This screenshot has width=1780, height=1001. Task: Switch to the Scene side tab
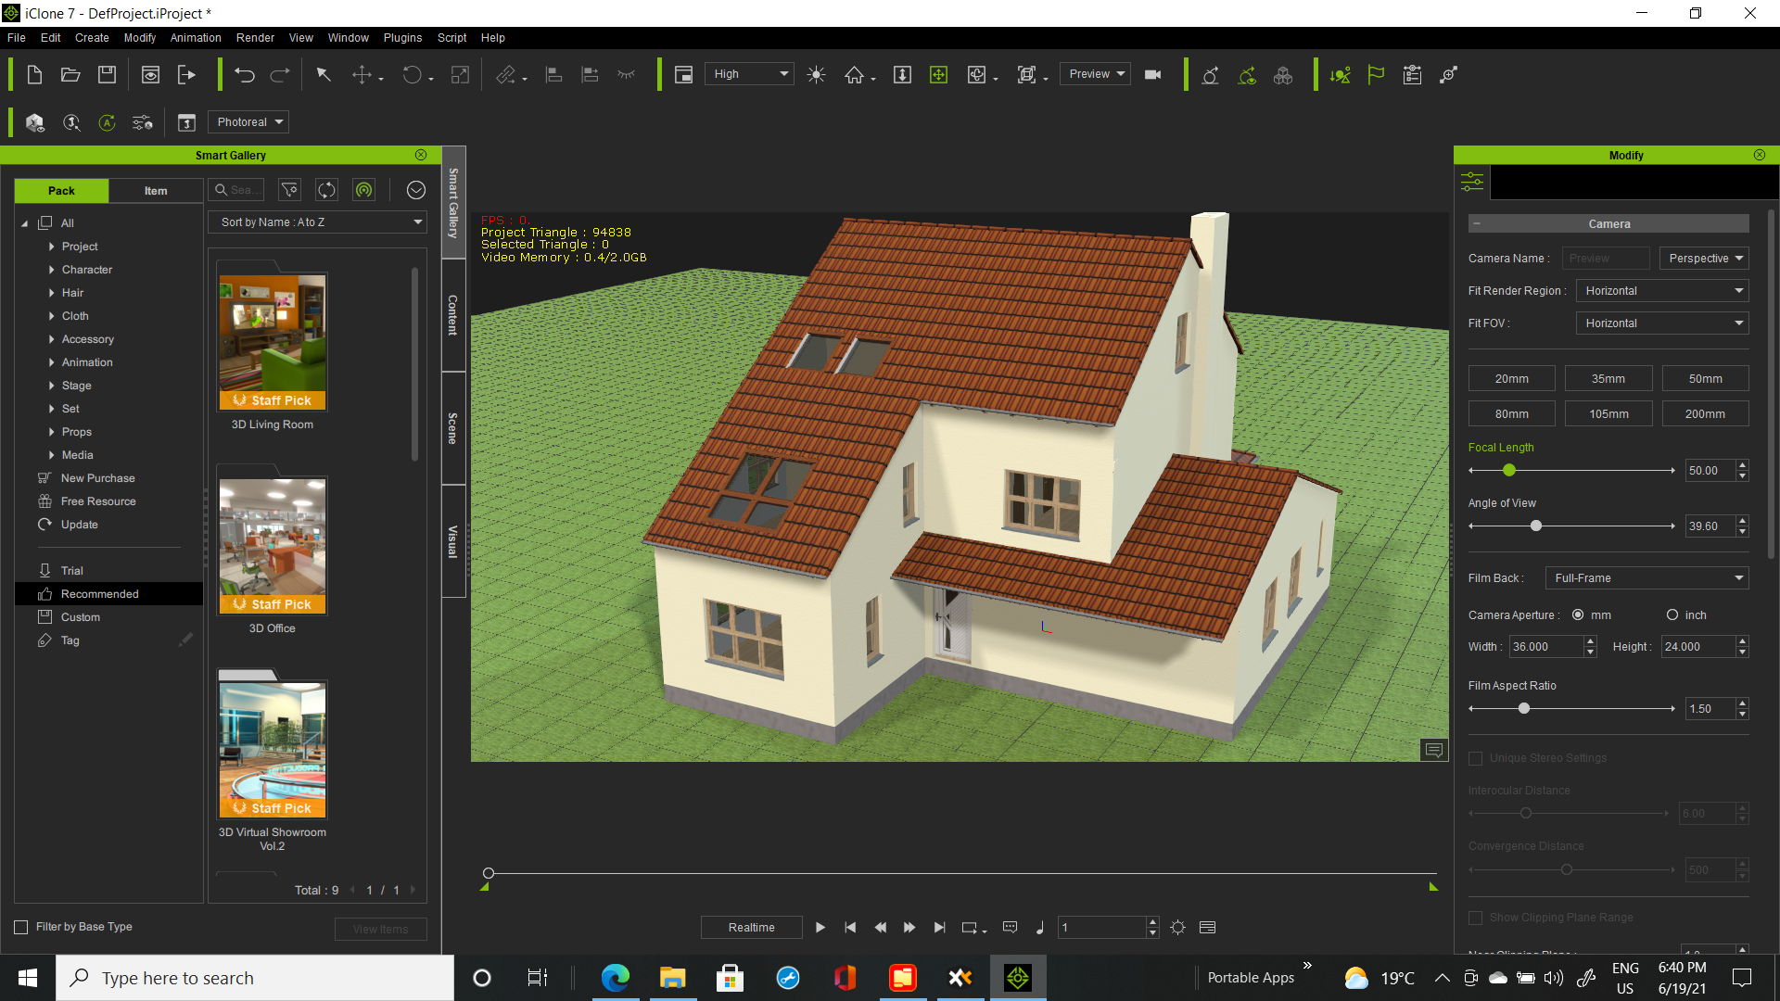tap(453, 428)
